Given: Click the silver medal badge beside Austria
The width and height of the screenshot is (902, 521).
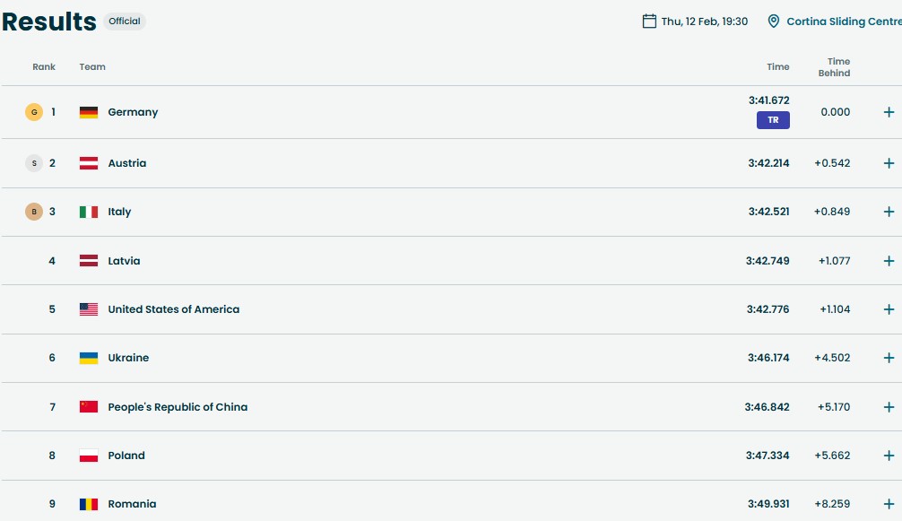Looking at the screenshot, I should (x=34, y=163).
